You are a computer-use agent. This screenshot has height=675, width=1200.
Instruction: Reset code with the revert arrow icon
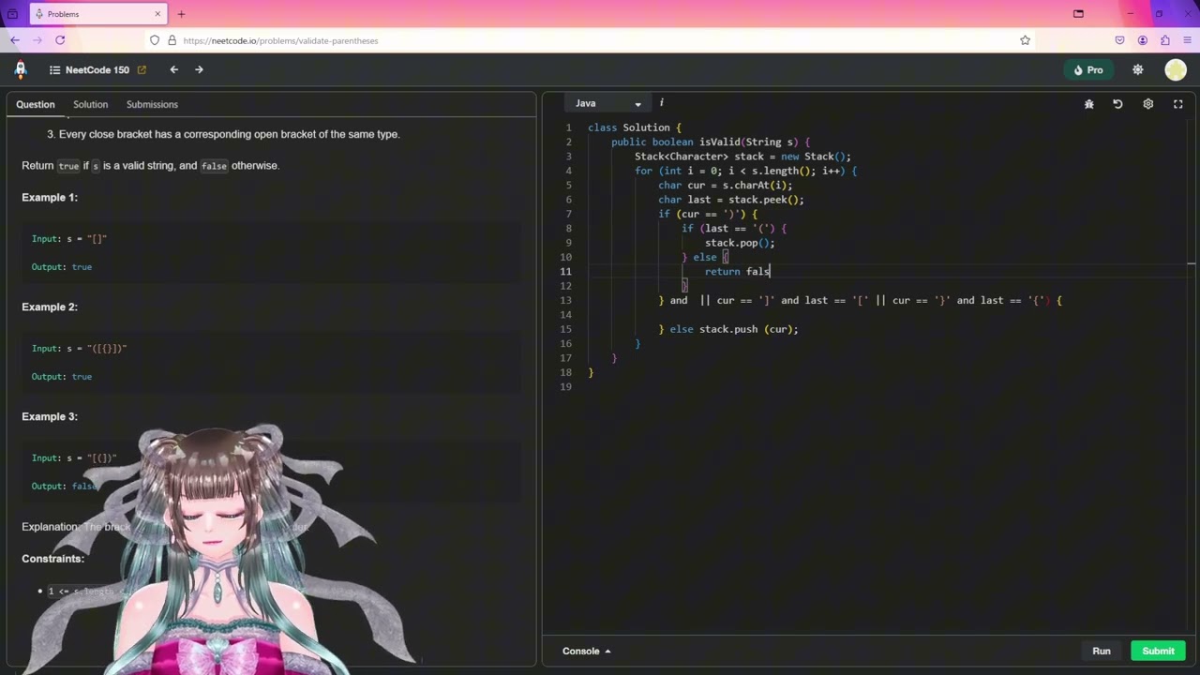coord(1117,104)
